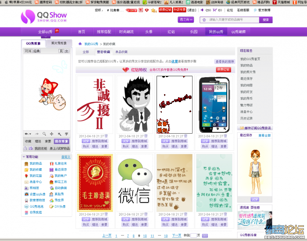Open 自动换装 outfit icon
This screenshot has width=307, height=241.
pos(51,188)
